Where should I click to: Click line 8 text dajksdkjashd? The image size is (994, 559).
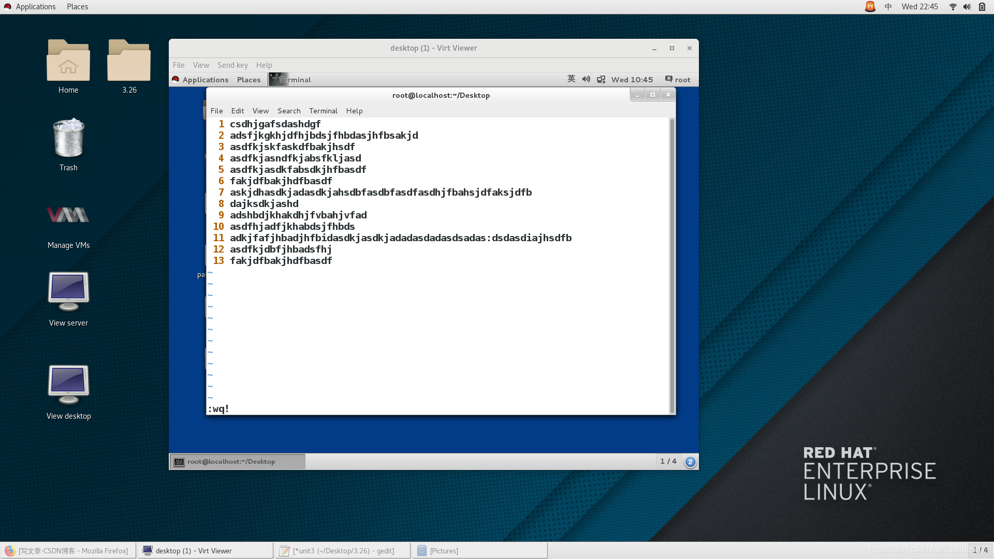pyautogui.click(x=264, y=204)
